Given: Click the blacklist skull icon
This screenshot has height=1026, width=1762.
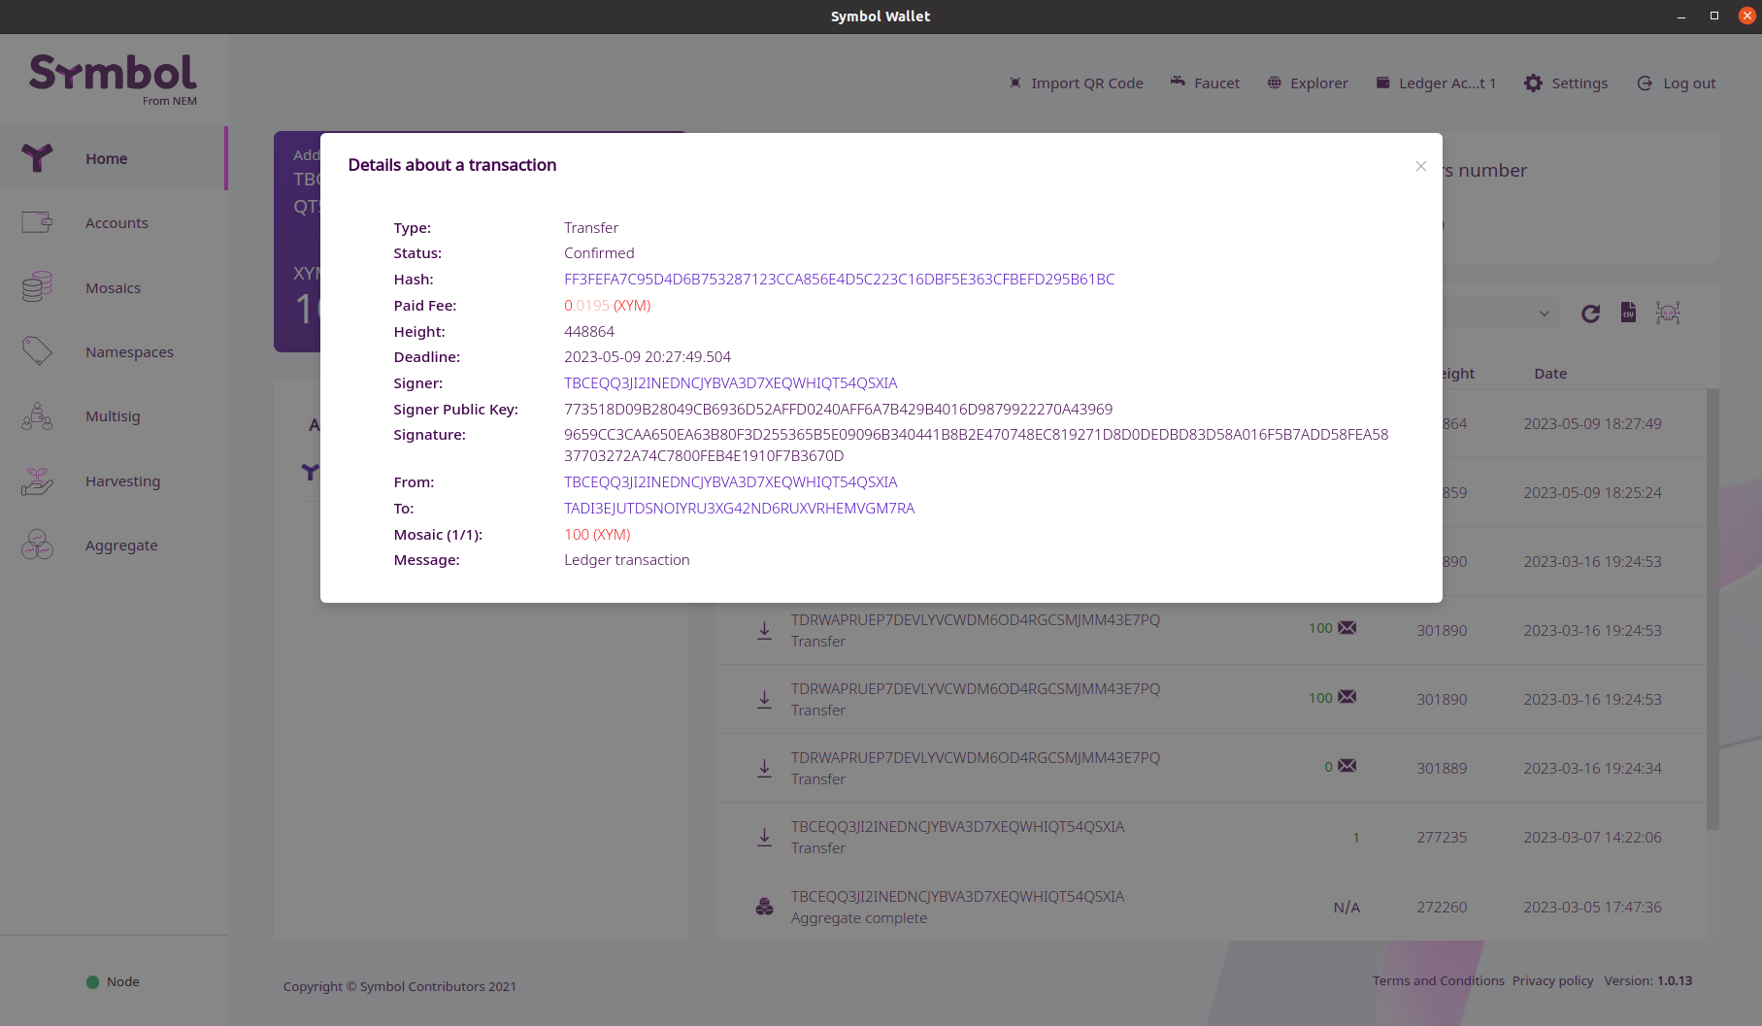Looking at the screenshot, I should [x=1668, y=313].
